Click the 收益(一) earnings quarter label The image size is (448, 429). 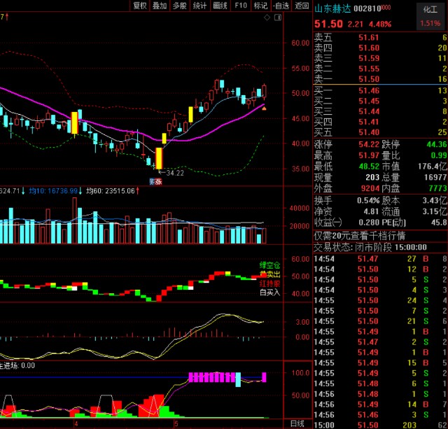pos(329,222)
